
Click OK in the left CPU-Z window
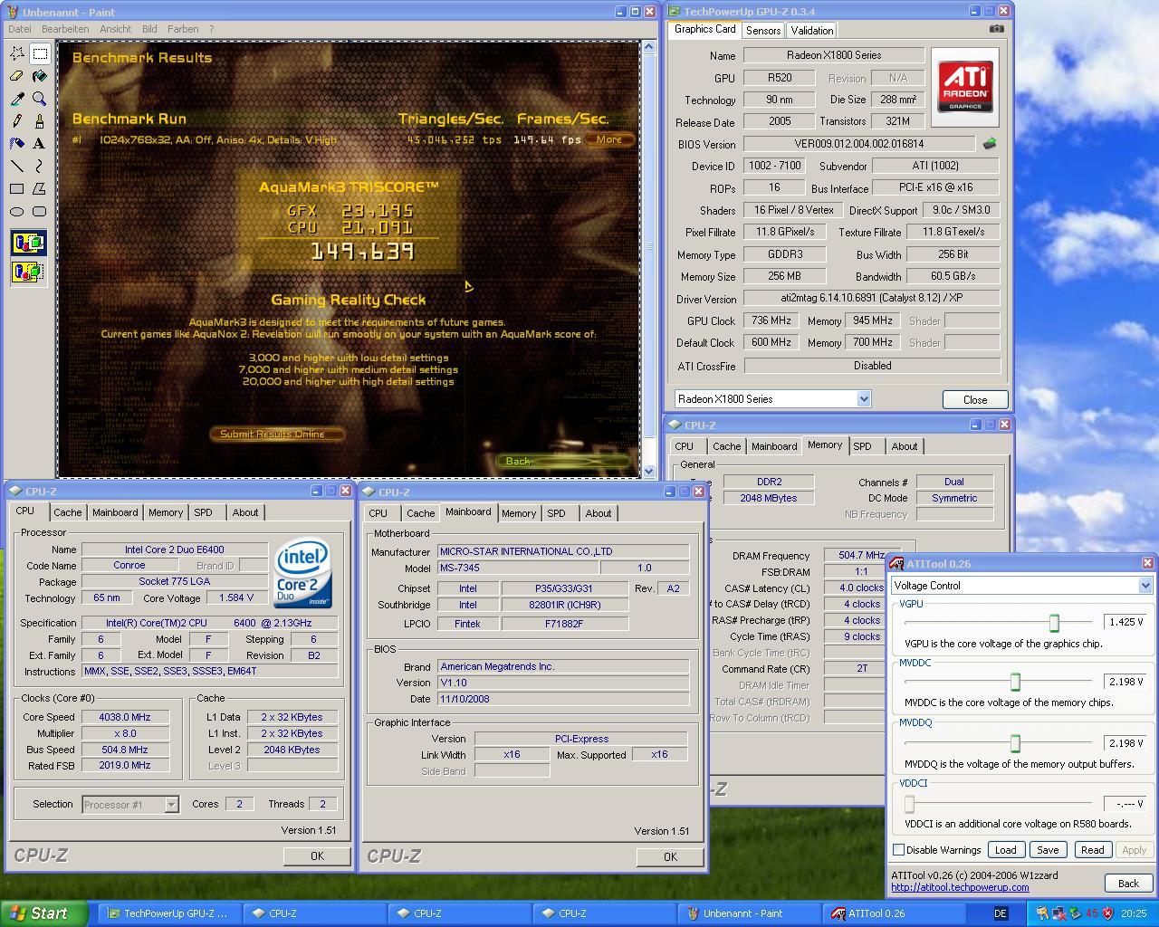click(317, 855)
